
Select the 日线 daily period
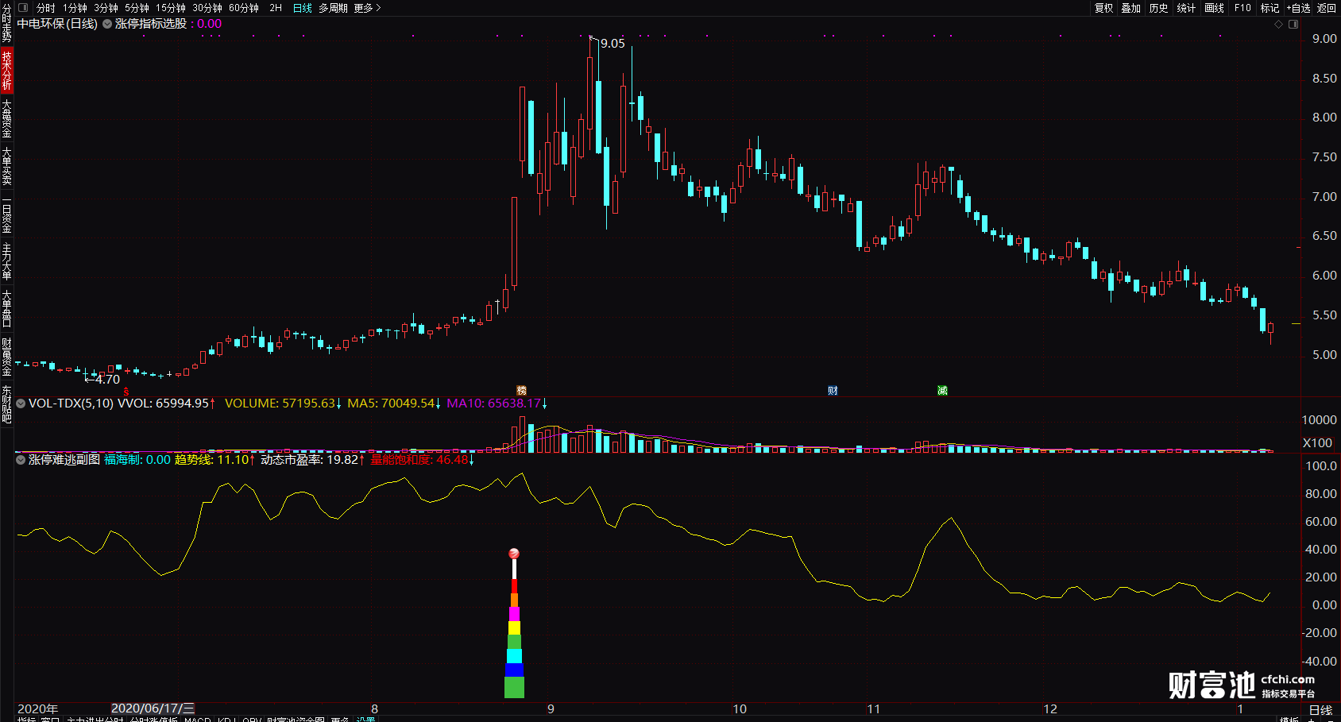303,8
